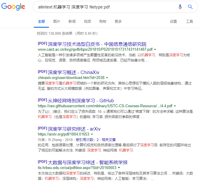The image size is (200, 183).
Task: Open the 购物 tab
Action: [103, 22]
